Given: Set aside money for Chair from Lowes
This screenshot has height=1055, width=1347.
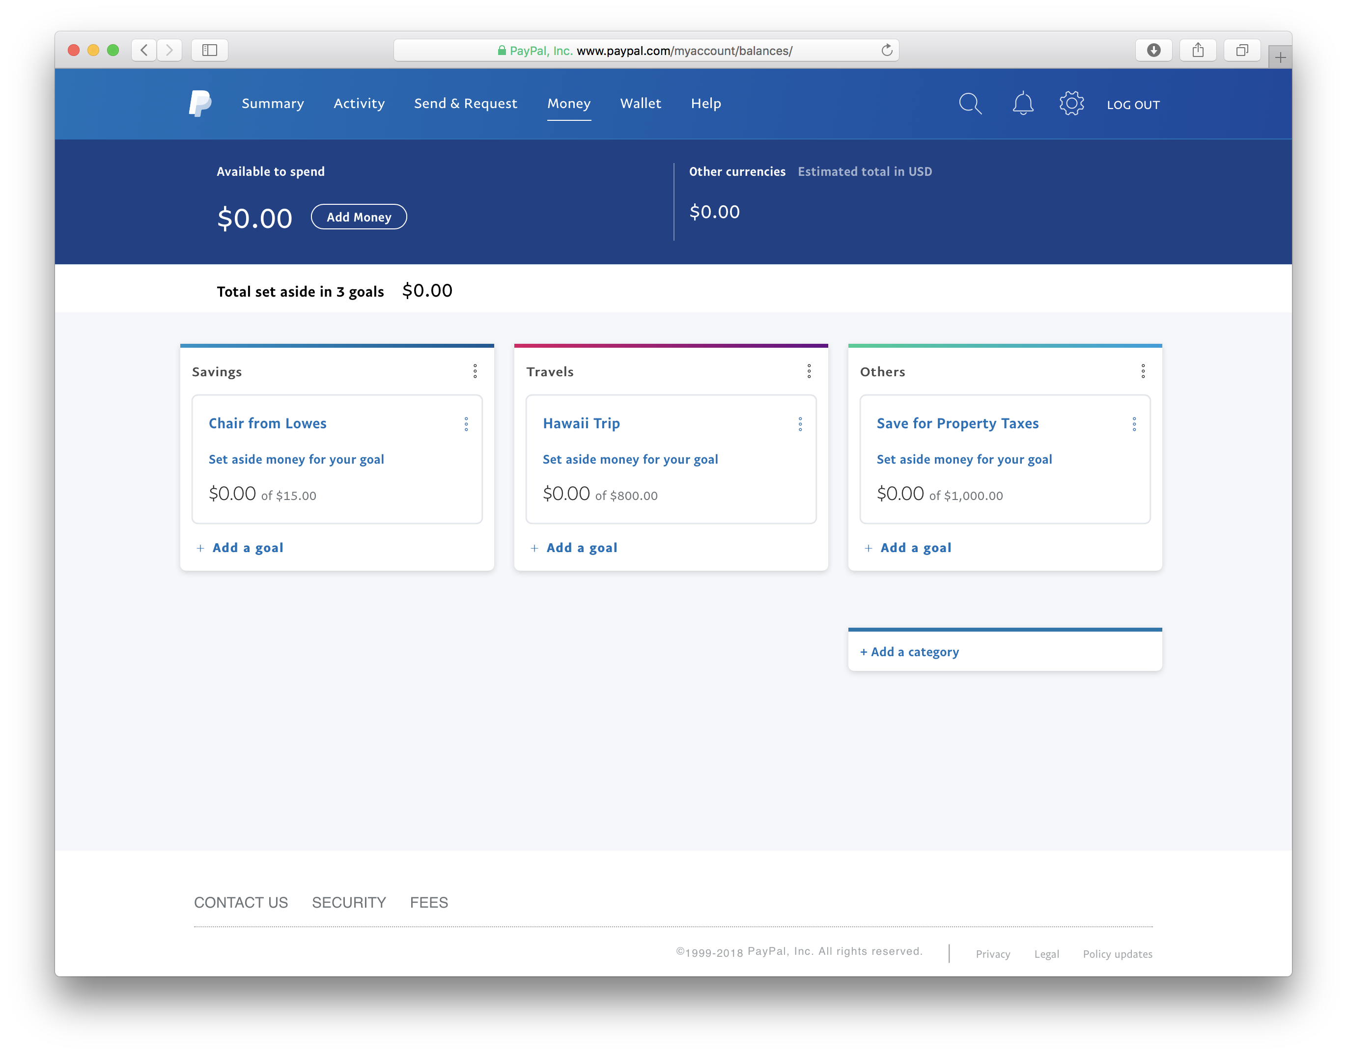Looking at the screenshot, I should (296, 460).
